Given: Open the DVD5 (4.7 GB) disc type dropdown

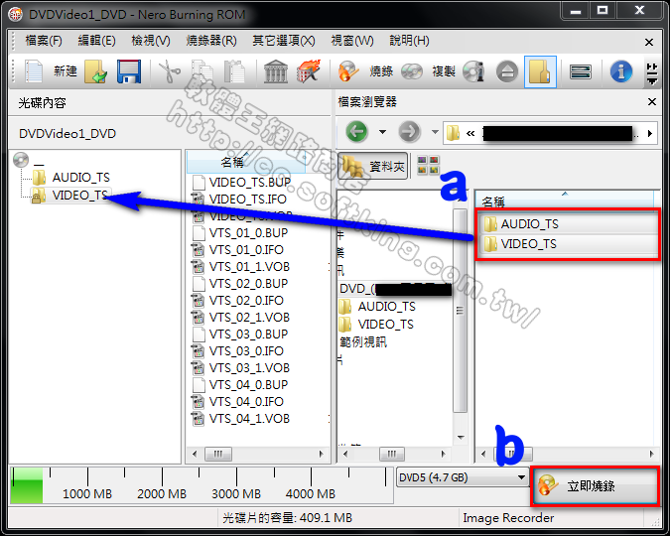Looking at the screenshot, I should pyautogui.click(x=463, y=477).
